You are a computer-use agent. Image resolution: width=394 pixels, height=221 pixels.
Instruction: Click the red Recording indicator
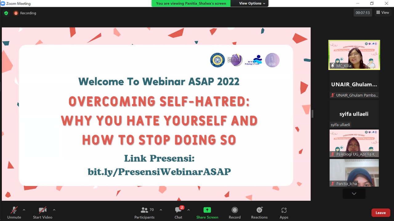coord(16,13)
